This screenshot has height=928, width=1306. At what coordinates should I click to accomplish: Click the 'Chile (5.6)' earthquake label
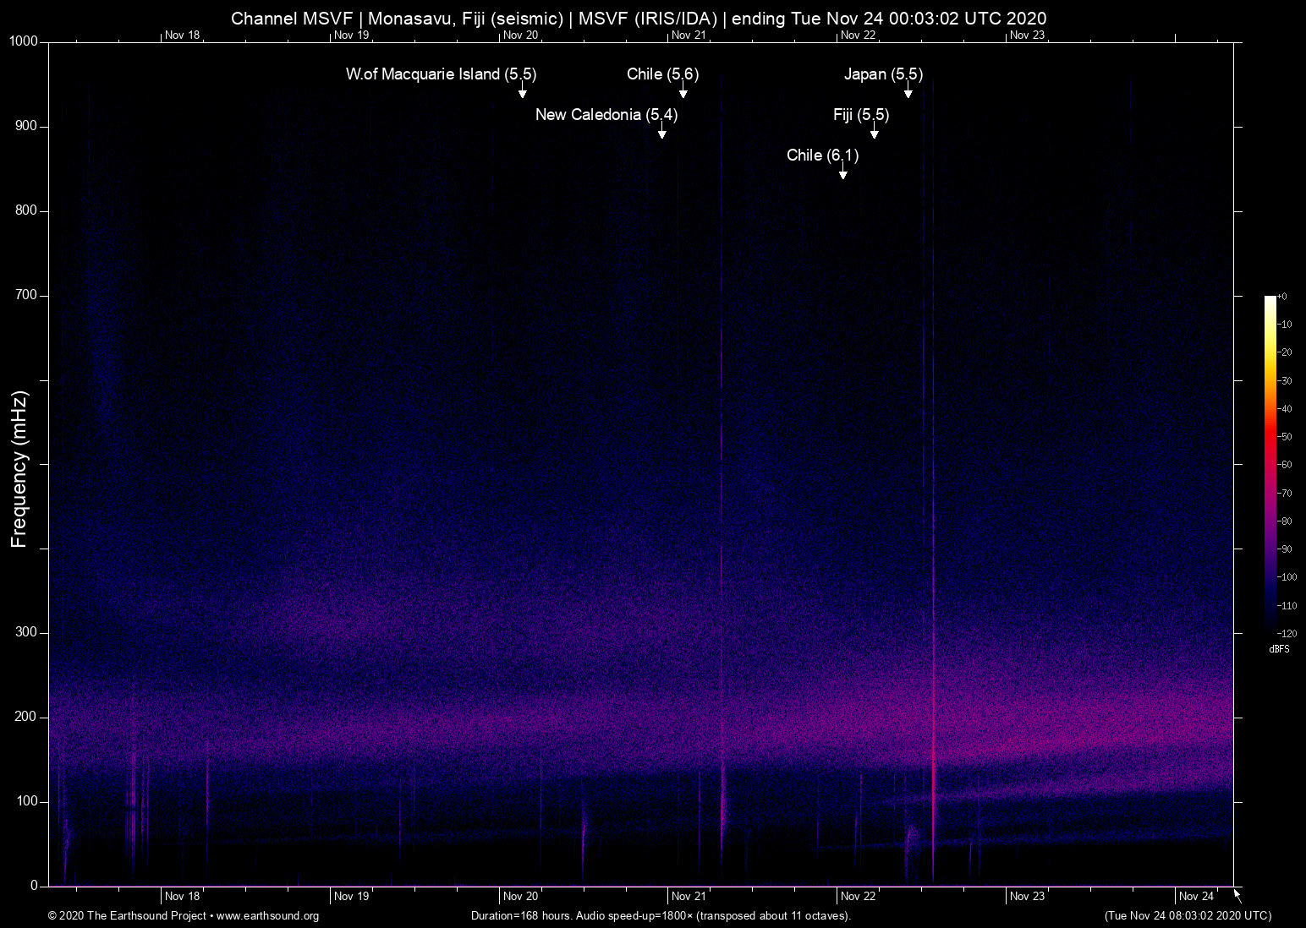point(663,74)
